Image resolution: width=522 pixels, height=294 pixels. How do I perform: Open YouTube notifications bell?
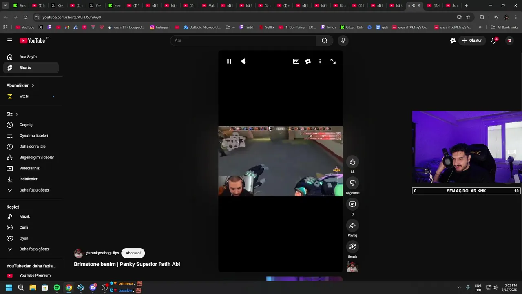click(494, 40)
